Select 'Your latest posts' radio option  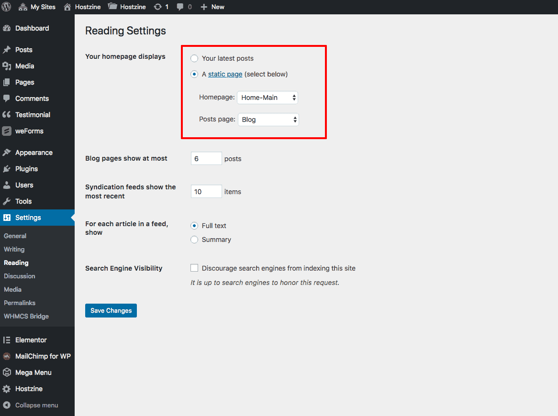point(194,58)
